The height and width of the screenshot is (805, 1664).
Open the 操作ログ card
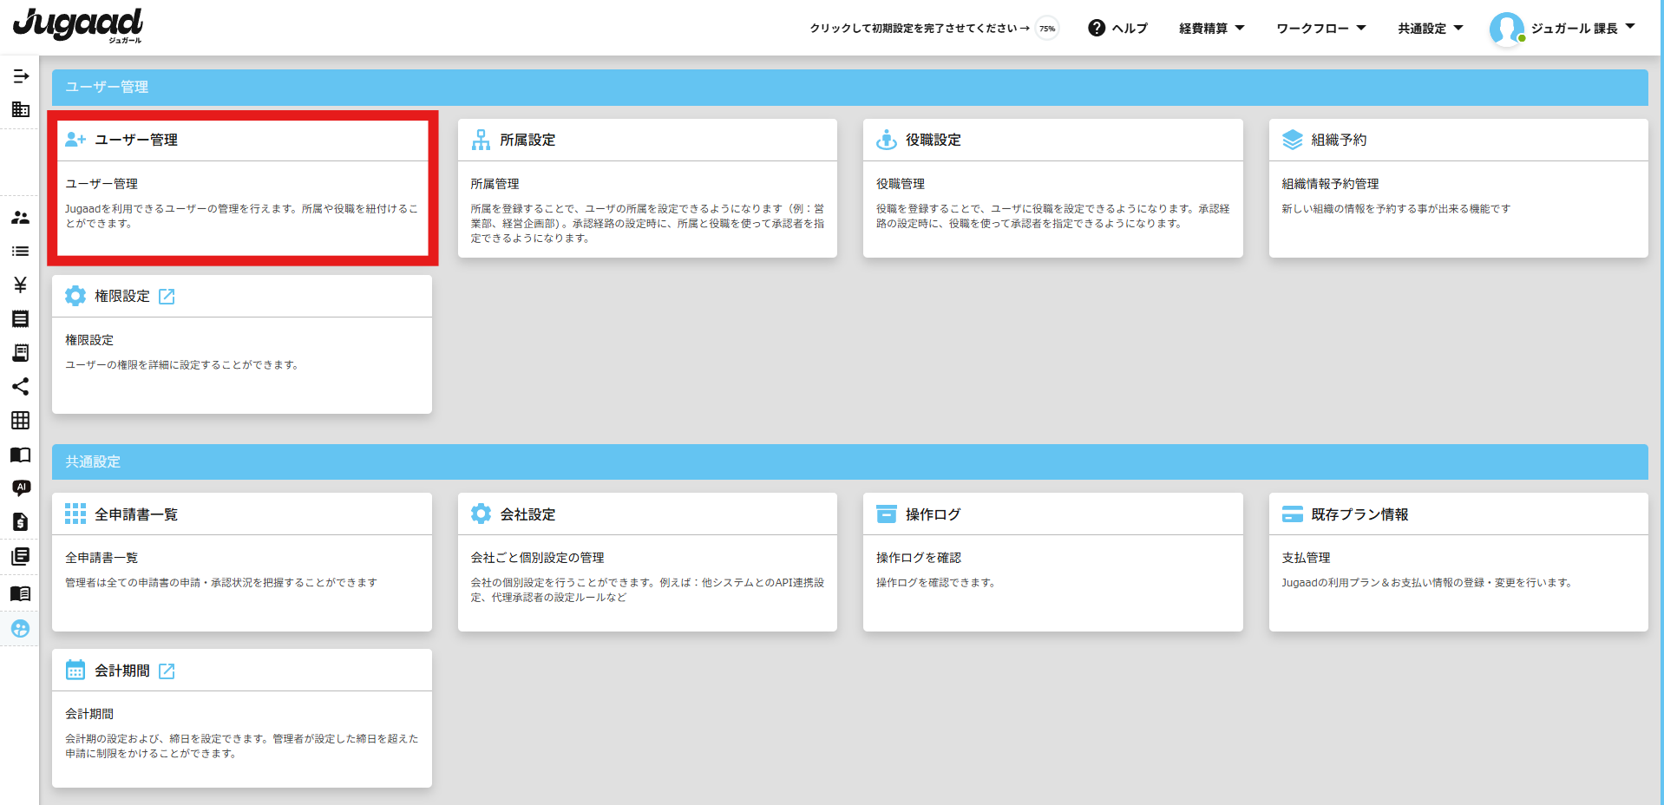1052,561
